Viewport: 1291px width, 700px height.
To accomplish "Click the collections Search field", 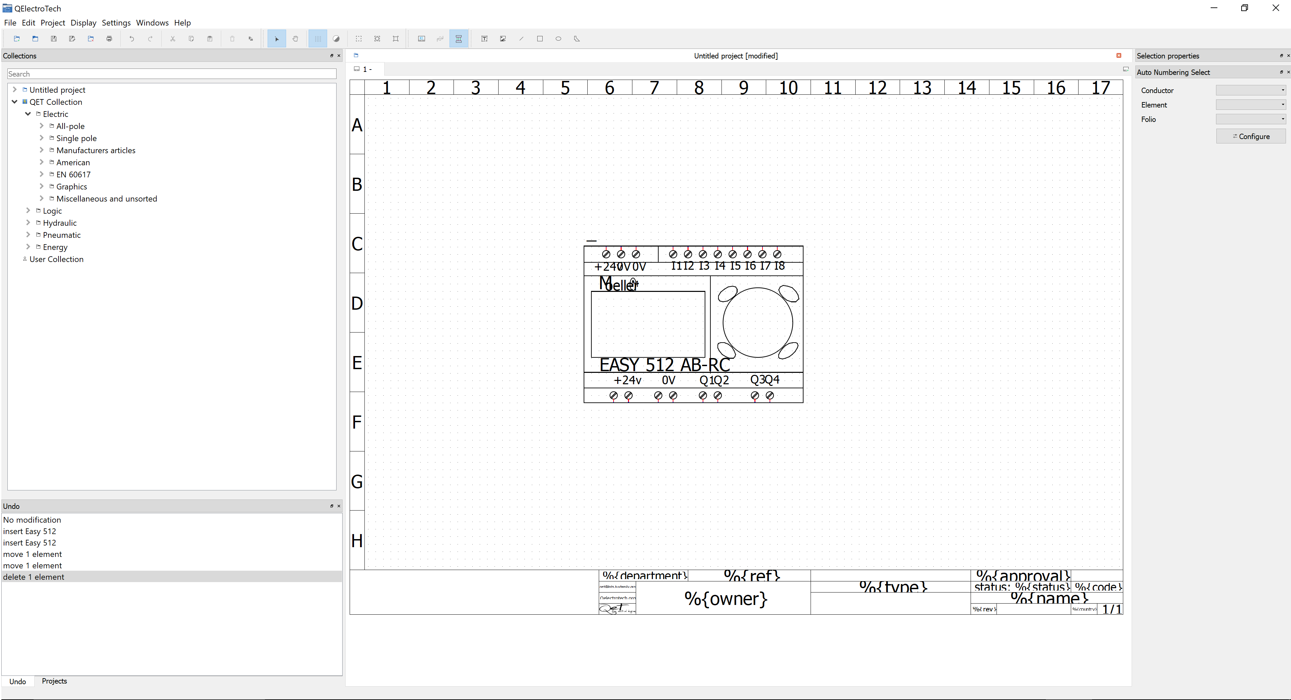I will (172, 74).
